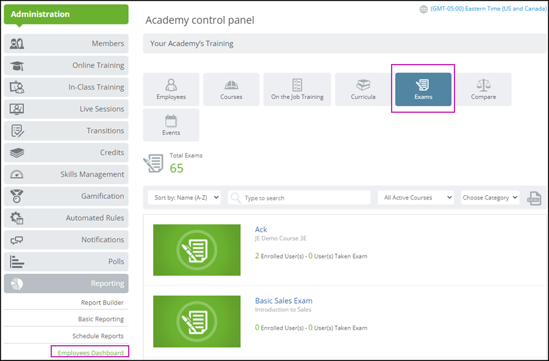Click the Your Academy's Training header bar
Viewport: 549px width, 361px height.
[345, 43]
